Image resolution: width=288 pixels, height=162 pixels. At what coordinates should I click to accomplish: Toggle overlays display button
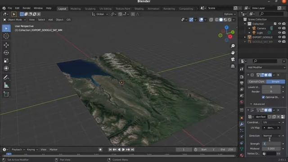[201, 20]
